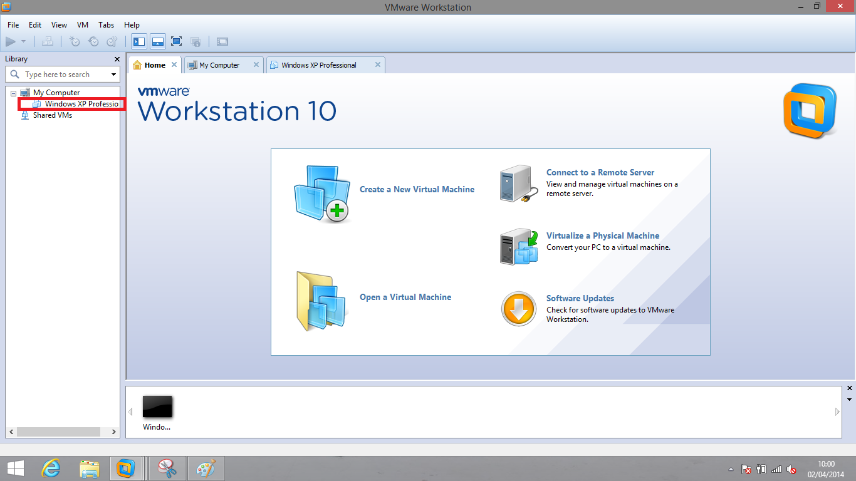Open the power options dropdown arrow
Viewport: 856px width, 481px height.
point(23,42)
